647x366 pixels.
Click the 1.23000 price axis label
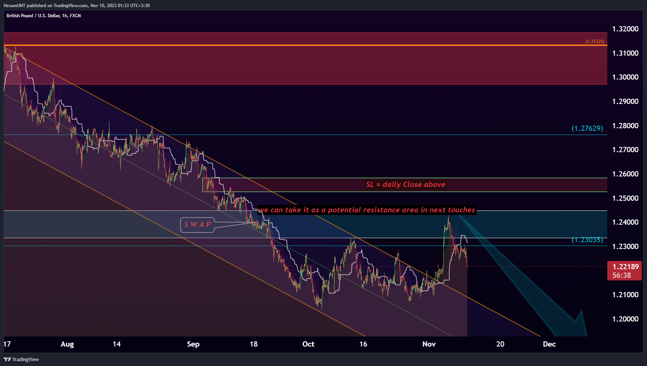(x=625, y=246)
